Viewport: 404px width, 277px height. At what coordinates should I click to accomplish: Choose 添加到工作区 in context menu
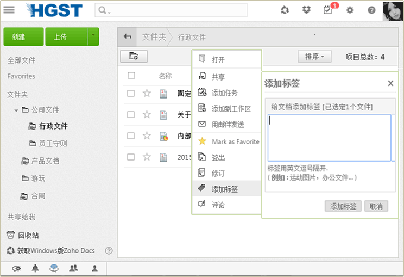coord(227,109)
